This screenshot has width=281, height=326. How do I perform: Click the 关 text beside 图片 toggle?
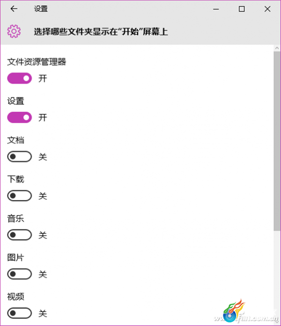click(x=43, y=274)
